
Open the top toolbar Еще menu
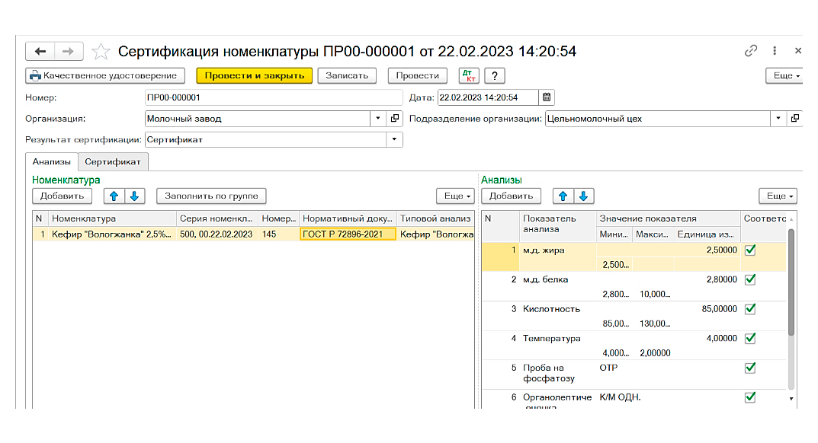786,75
